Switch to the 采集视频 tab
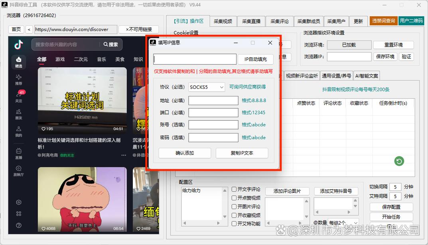428x245 pixels. [223, 22]
